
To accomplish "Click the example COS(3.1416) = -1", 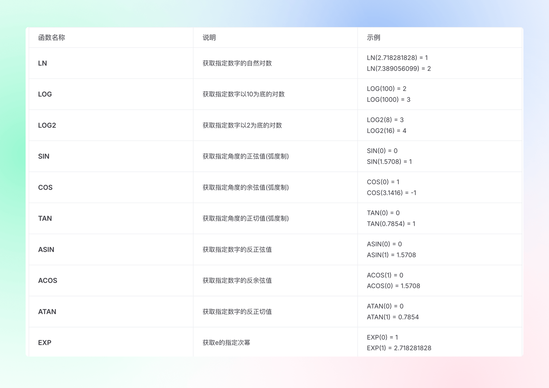I will click(391, 193).
